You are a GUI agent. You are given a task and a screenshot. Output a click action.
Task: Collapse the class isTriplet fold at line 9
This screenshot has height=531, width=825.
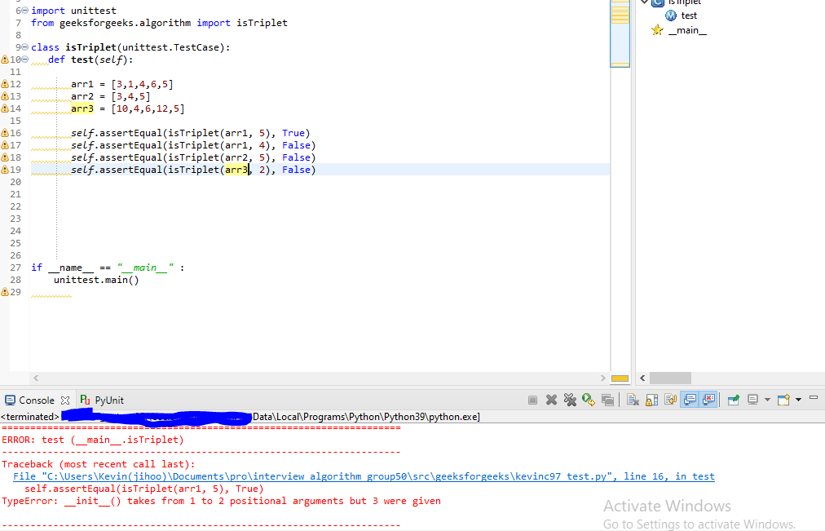(24, 47)
